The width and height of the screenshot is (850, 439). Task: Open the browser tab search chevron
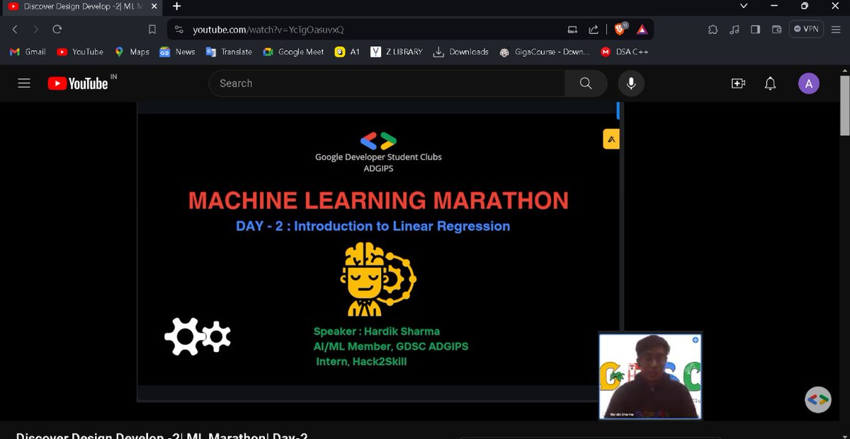[743, 7]
